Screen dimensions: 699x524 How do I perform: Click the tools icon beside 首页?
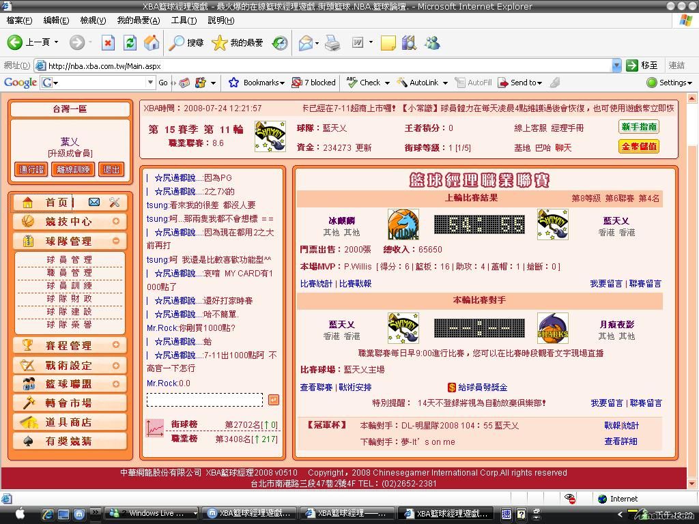tap(115, 202)
